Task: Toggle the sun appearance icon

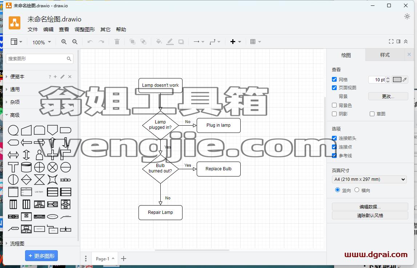Action: 407,16
